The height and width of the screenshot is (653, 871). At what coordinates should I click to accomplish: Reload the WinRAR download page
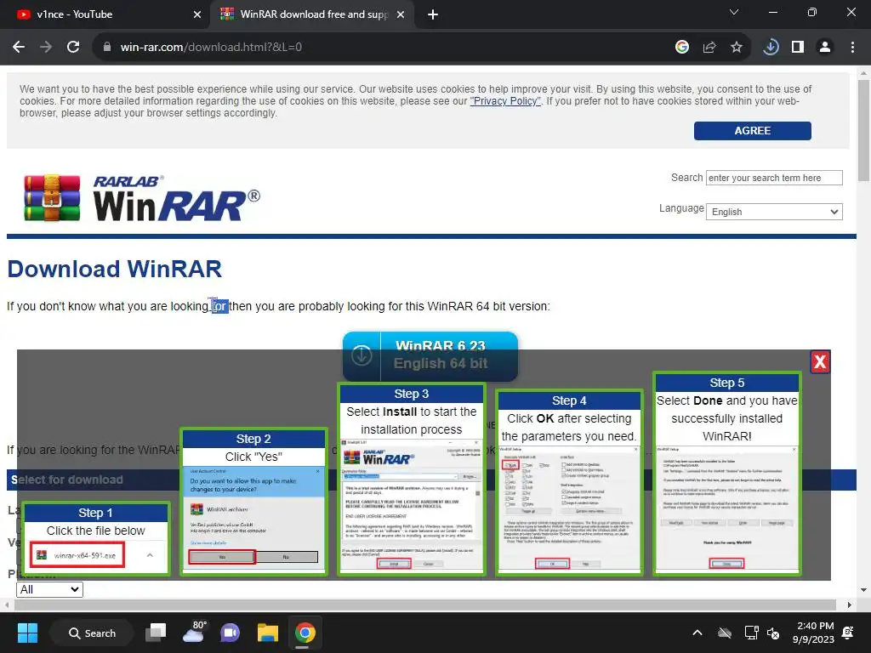coord(73,48)
